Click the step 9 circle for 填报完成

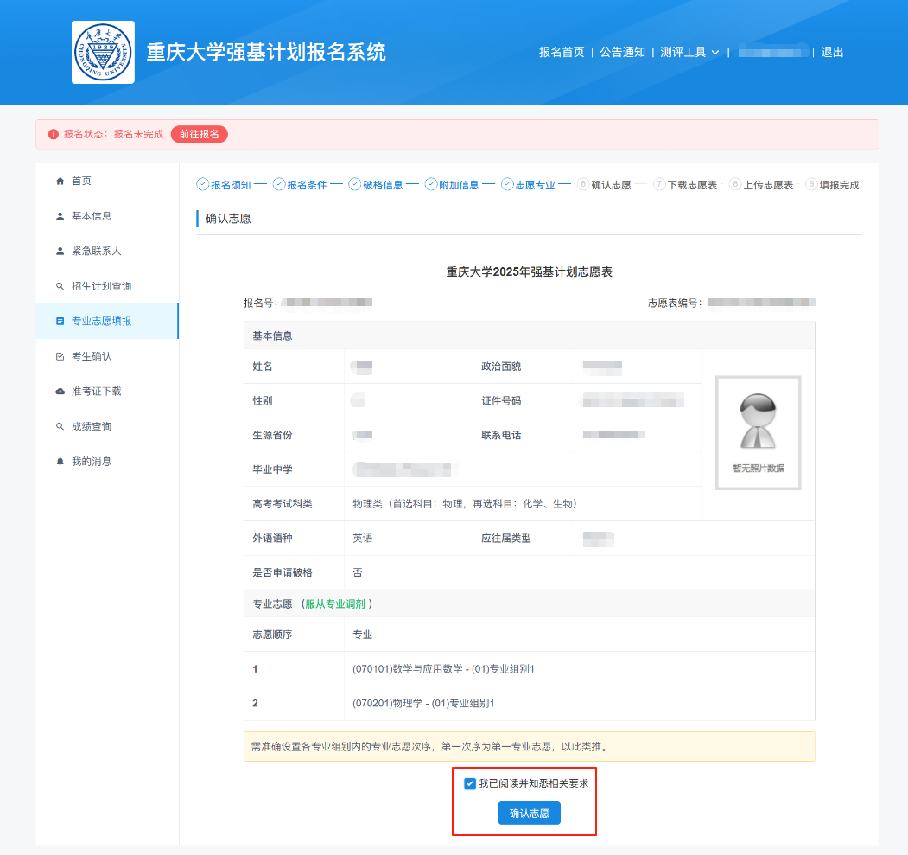pyautogui.click(x=811, y=184)
